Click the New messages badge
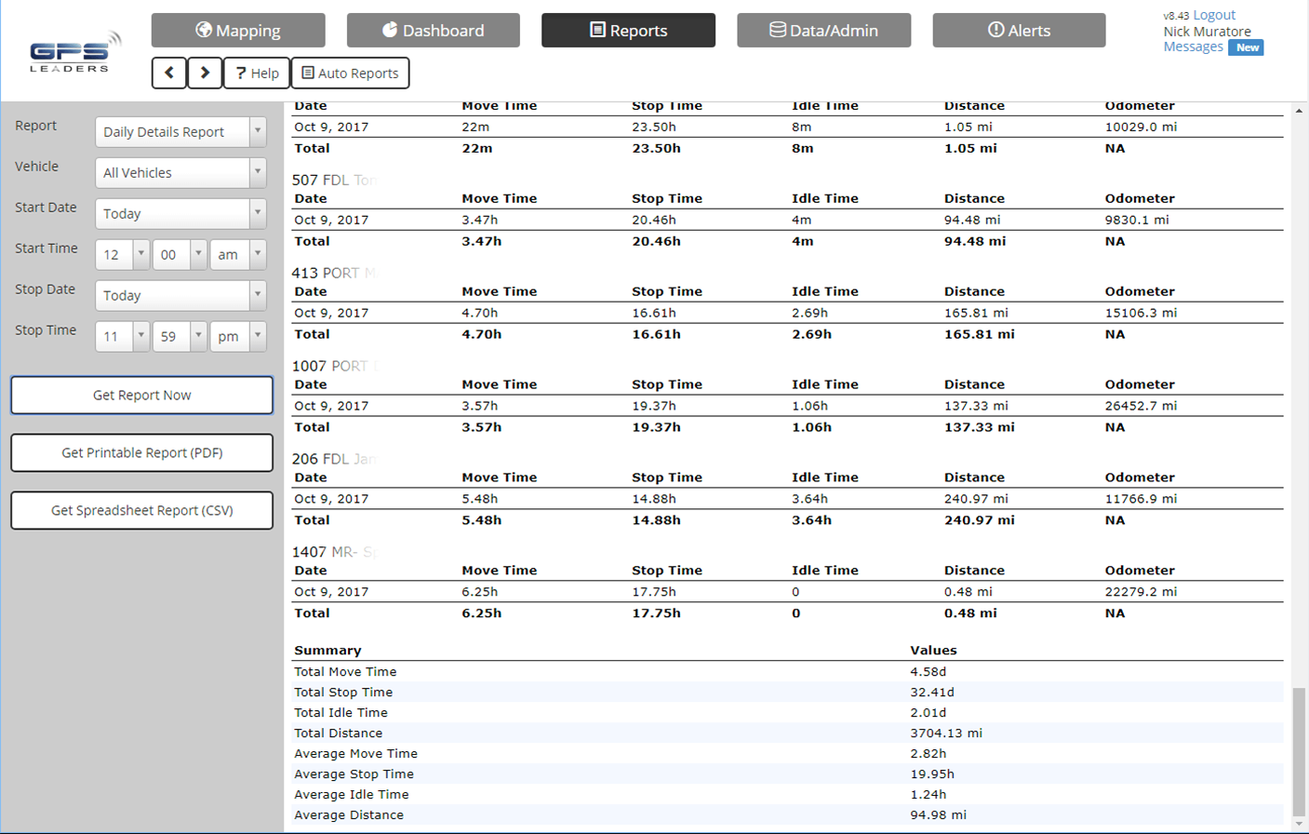The height and width of the screenshot is (834, 1309). pyautogui.click(x=1246, y=47)
